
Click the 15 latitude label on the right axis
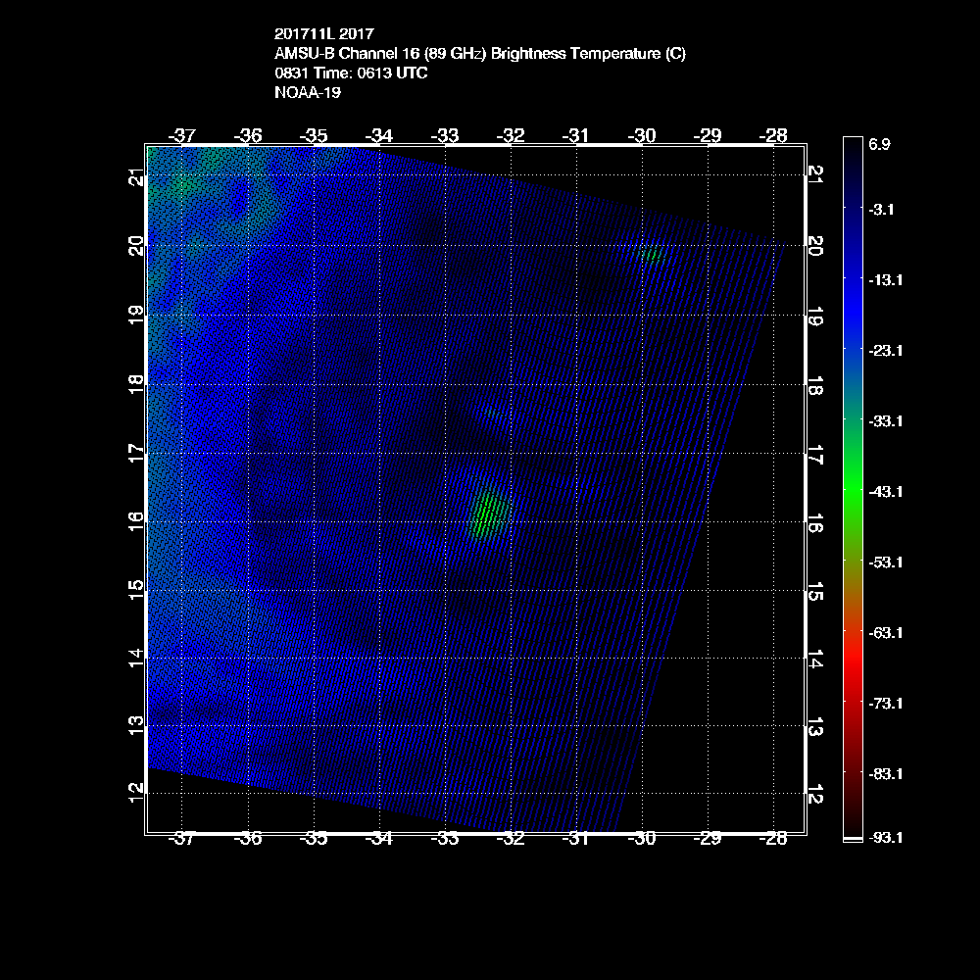click(813, 590)
